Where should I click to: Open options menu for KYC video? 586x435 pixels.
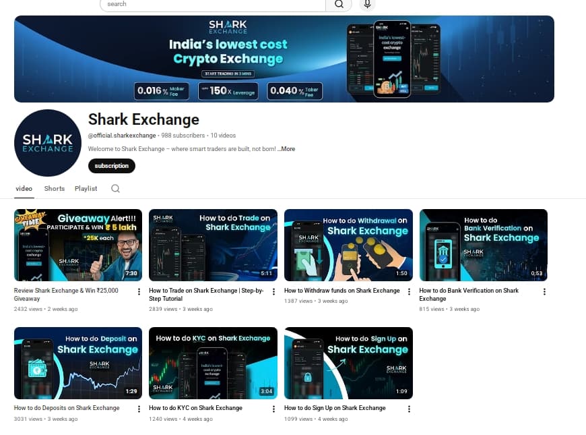[273, 409]
